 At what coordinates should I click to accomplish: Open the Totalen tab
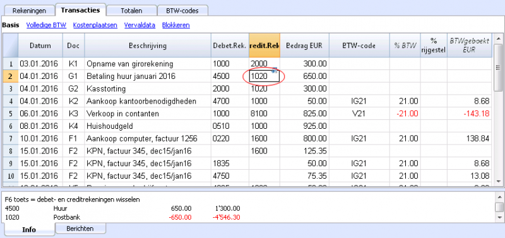pos(131,11)
